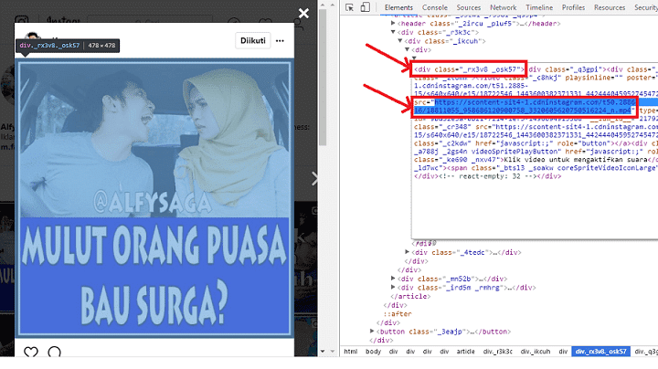Expand the button _3eajp node
Image resolution: width=658 pixels, height=369 pixels.
[x=372, y=332]
